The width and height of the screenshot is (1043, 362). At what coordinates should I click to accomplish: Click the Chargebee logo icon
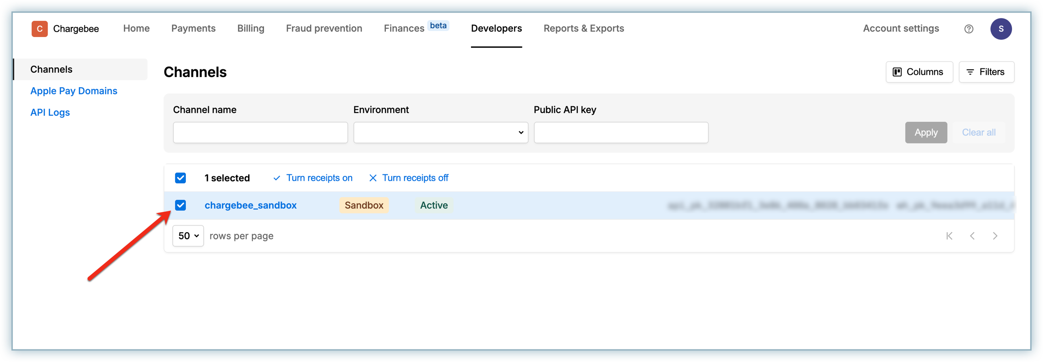tap(40, 29)
